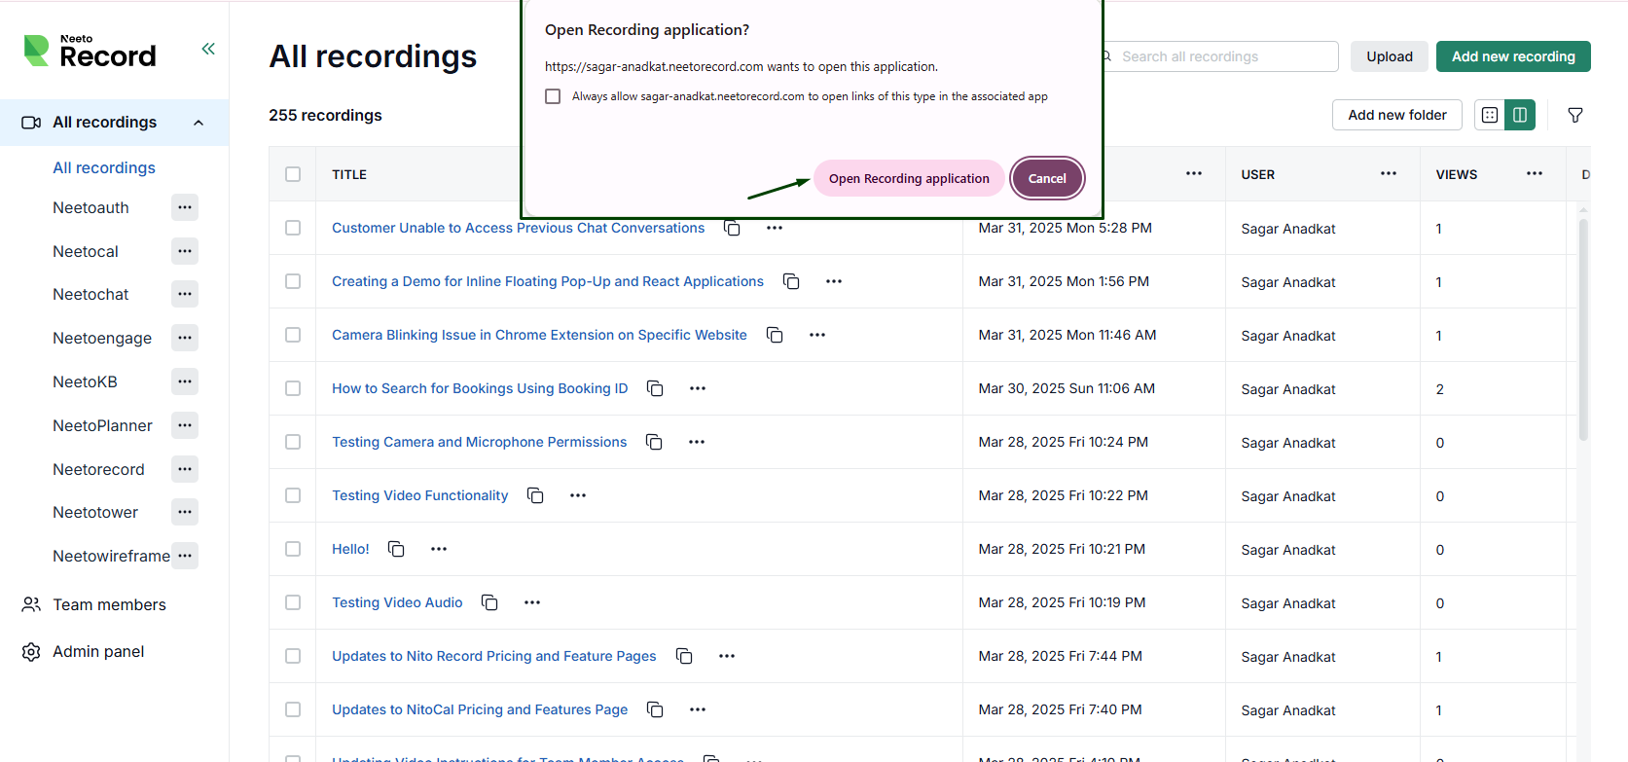Open Neetotower folder
The height and width of the screenshot is (762, 1628).
click(95, 512)
